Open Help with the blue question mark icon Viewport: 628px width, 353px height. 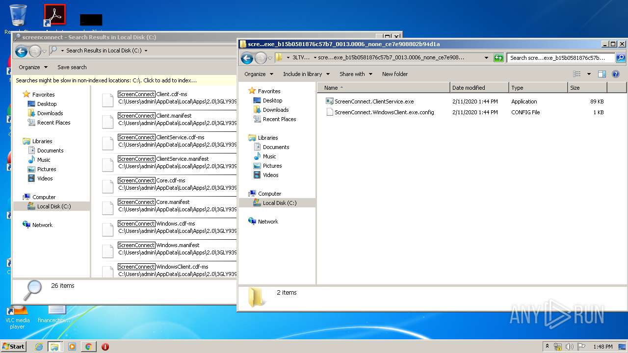tap(616, 74)
